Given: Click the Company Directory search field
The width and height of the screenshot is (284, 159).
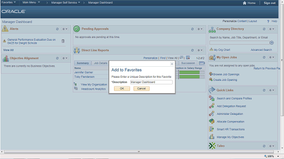Looking at the screenshot, I should pos(240,43).
